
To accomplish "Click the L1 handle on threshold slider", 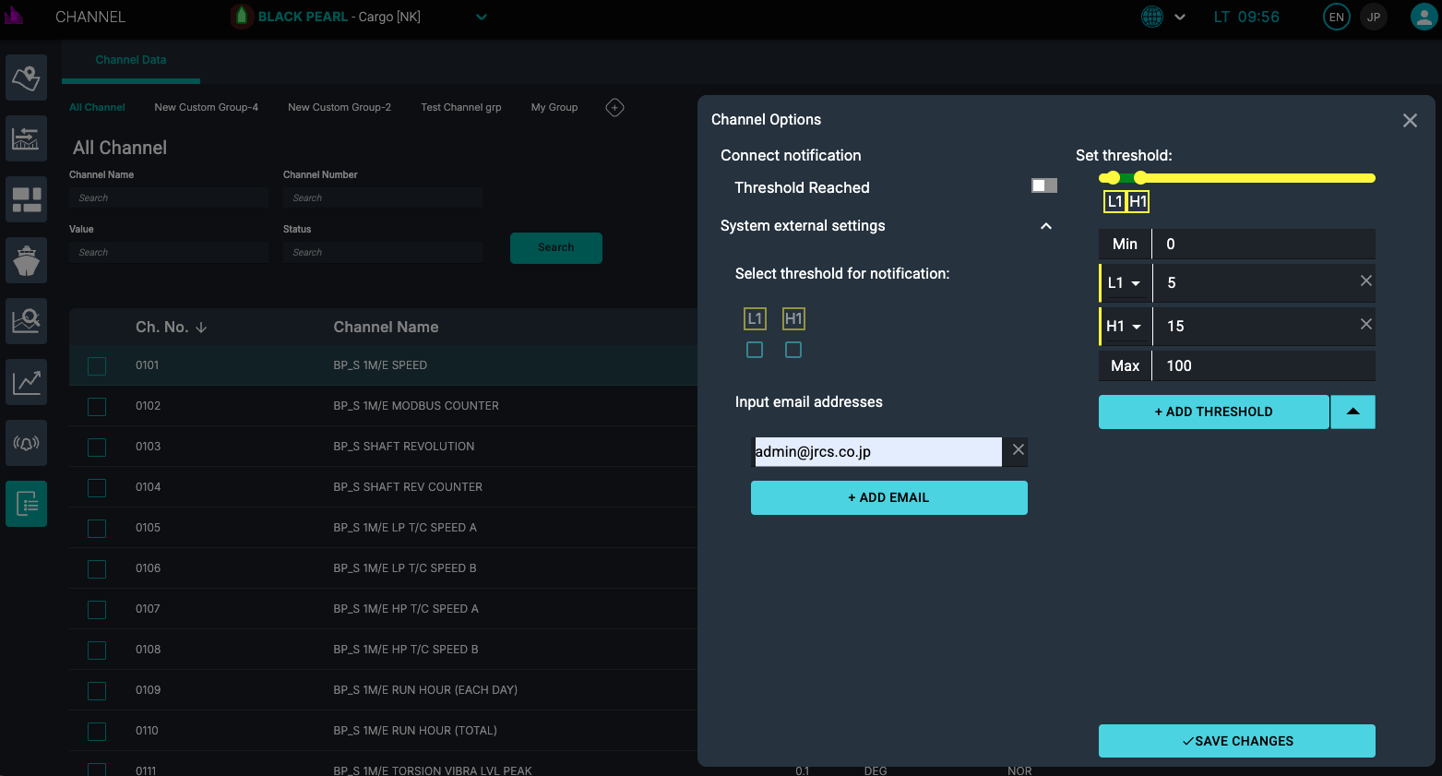I will click(x=1113, y=178).
